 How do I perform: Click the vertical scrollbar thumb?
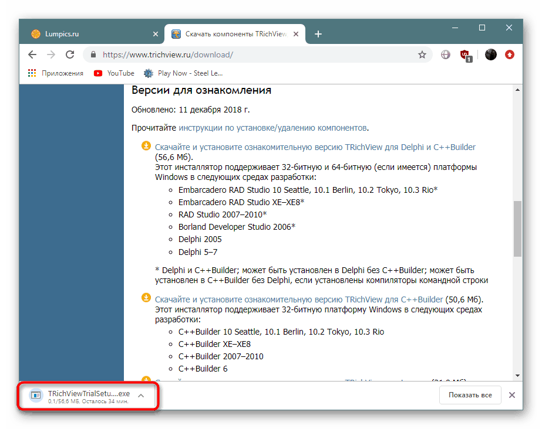[x=517, y=229]
